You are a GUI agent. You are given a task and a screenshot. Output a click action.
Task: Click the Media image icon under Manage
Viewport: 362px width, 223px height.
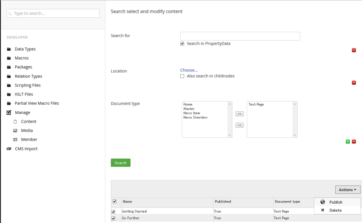click(15, 131)
